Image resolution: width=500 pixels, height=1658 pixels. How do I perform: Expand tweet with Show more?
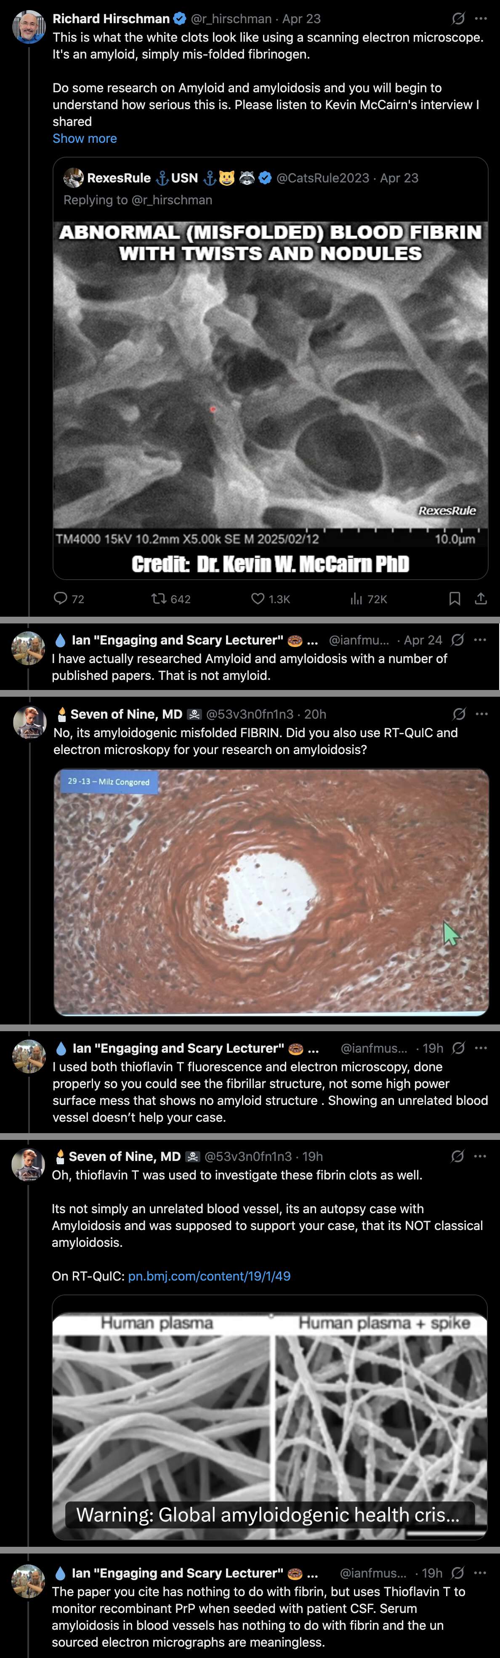85,139
